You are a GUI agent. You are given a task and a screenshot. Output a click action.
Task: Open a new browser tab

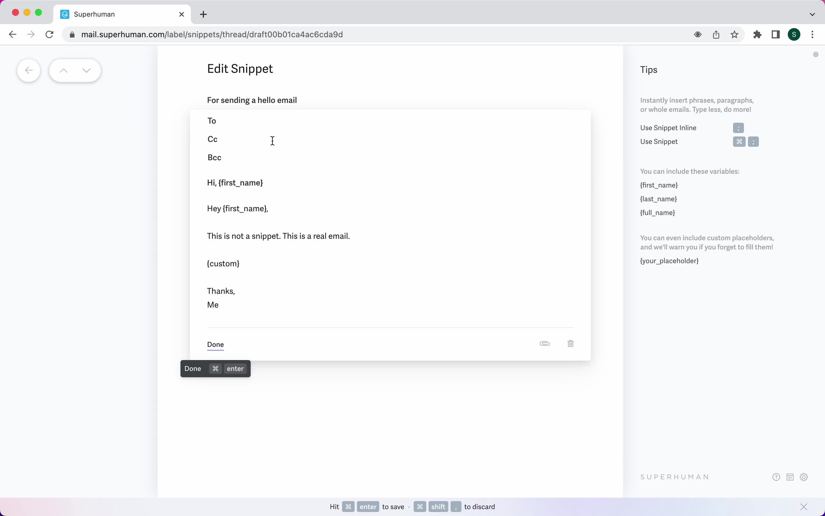pyautogui.click(x=203, y=14)
